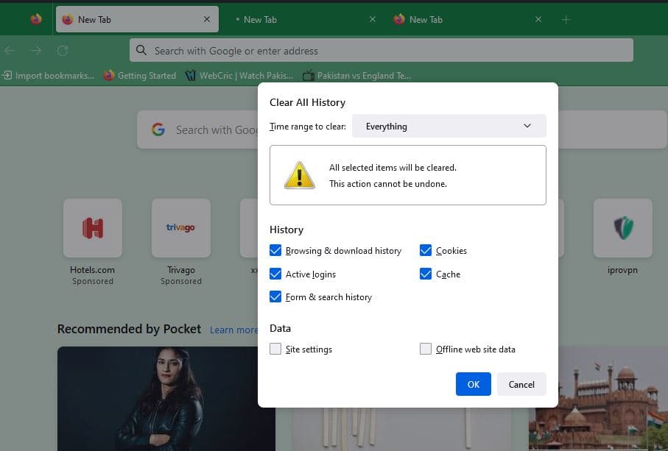This screenshot has width=668, height=451.
Task: Open Learn more link near Pocket
Action: click(233, 330)
